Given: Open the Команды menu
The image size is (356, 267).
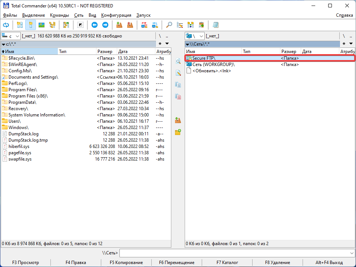Looking at the screenshot, I should (x=59, y=15).
